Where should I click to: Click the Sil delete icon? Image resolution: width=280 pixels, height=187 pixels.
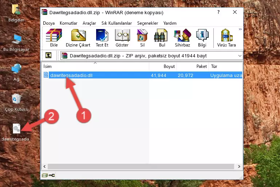[142, 38]
